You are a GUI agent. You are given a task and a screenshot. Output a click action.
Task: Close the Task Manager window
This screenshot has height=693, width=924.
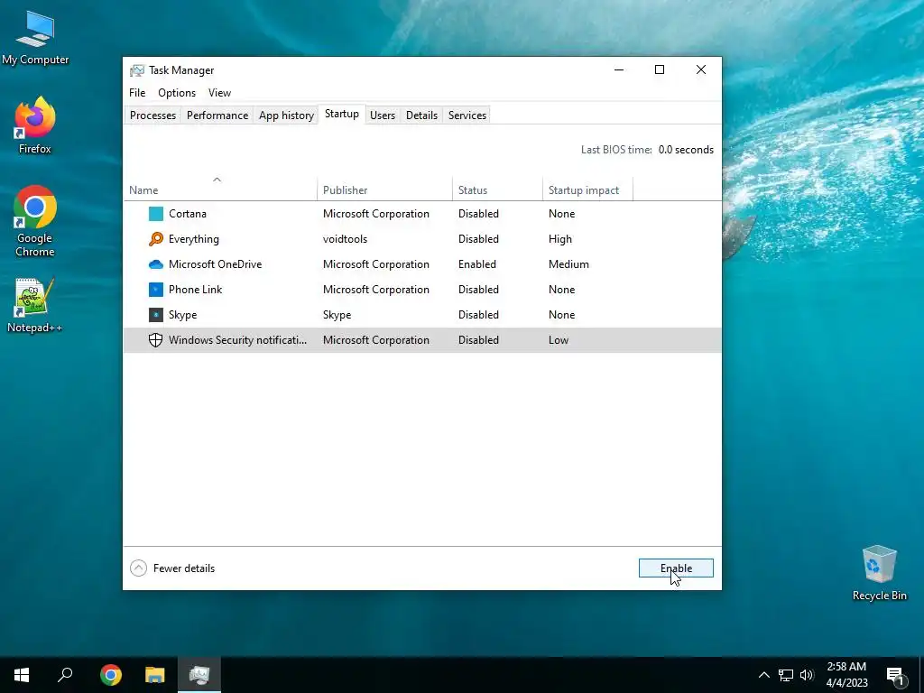tap(700, 70)
